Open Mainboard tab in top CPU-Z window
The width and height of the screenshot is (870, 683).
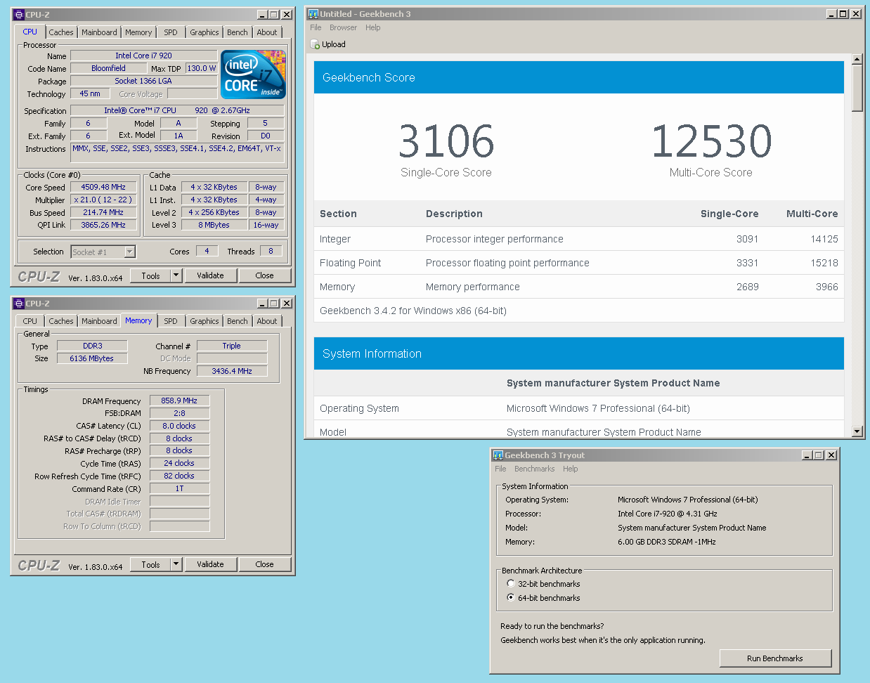click(x=99, y=32)
